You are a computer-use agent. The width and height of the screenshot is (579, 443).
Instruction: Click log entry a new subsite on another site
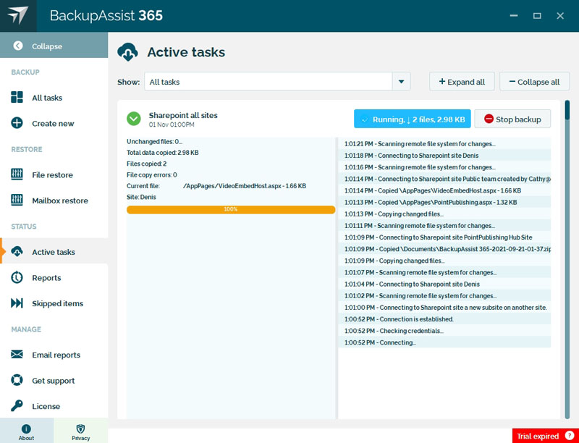coord(444,308)
